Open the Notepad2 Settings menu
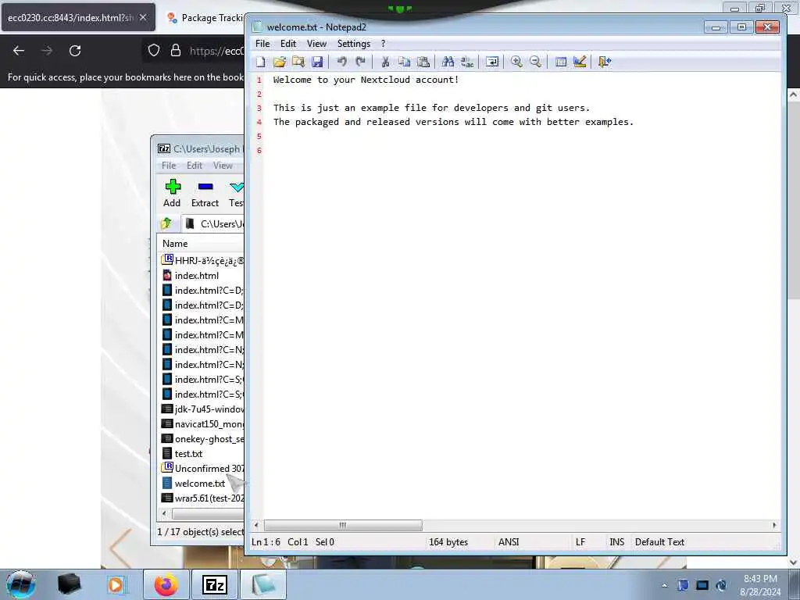 354,44
